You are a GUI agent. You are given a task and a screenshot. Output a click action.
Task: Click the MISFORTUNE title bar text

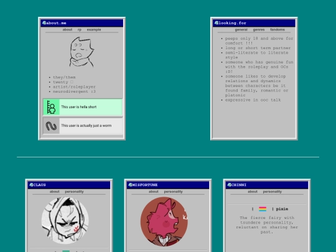pyautogui.click(x=144, y=185)
